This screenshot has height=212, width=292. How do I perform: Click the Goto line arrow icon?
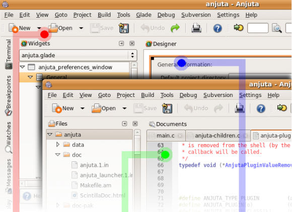coord(239,28)
